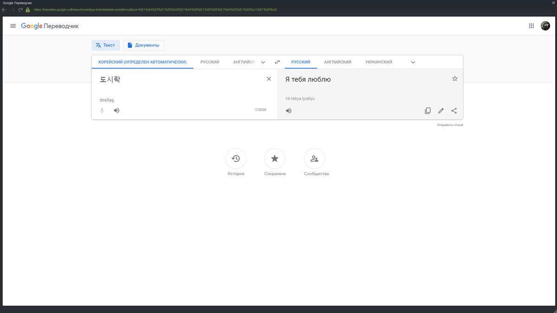Swap source and target languages
Screen dimensions: 557x313
pos(277,62)
